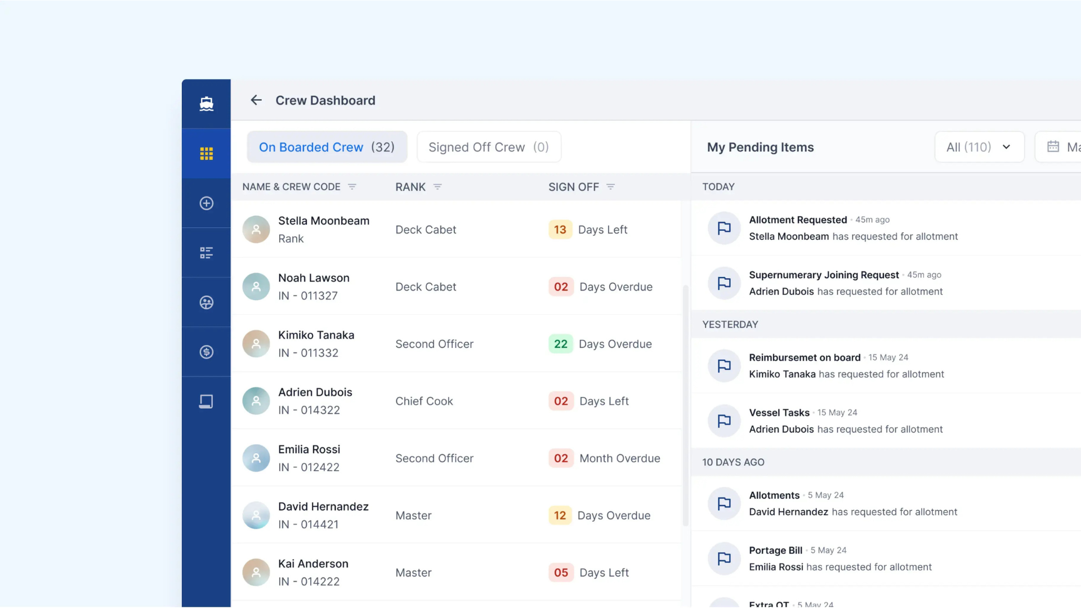Click the crew list vertical scrollbar

(x=685, y=405)
